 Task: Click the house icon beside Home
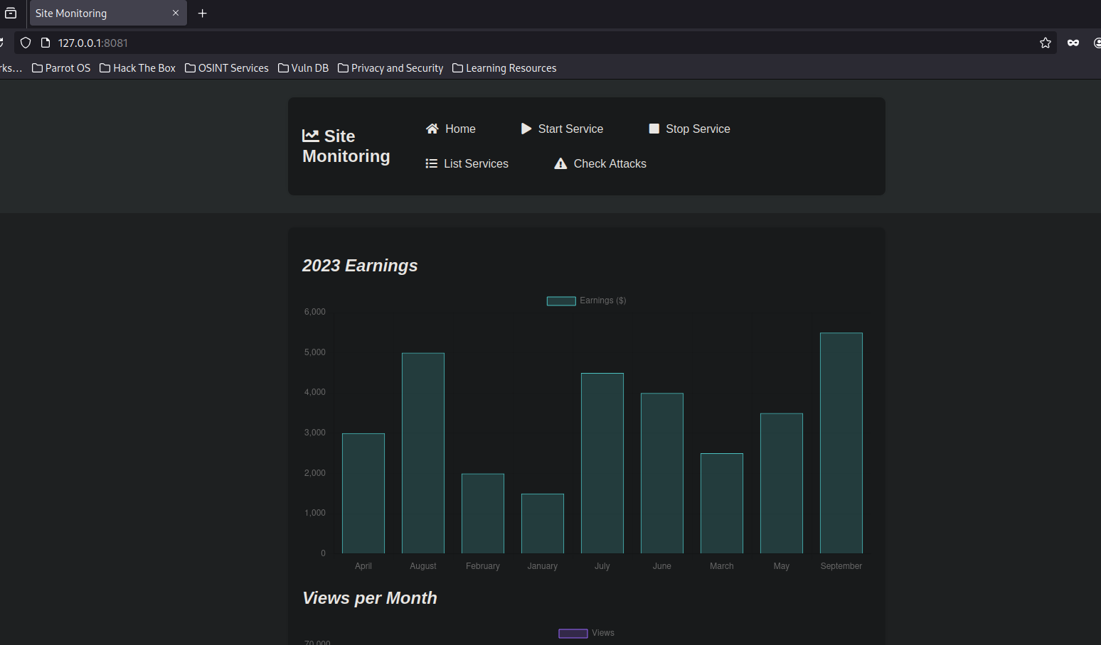pos(432,129)
